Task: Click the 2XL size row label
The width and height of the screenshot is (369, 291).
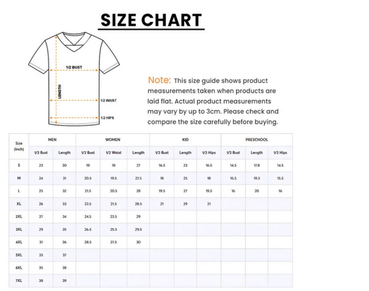Action: 19,216
